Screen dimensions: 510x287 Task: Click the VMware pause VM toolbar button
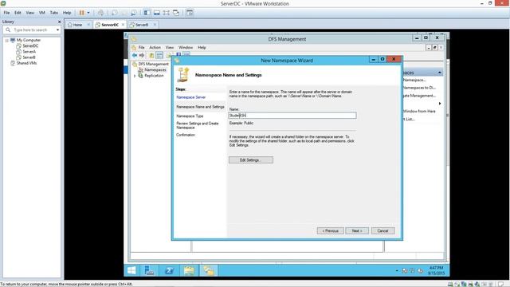tap(81, 13)
